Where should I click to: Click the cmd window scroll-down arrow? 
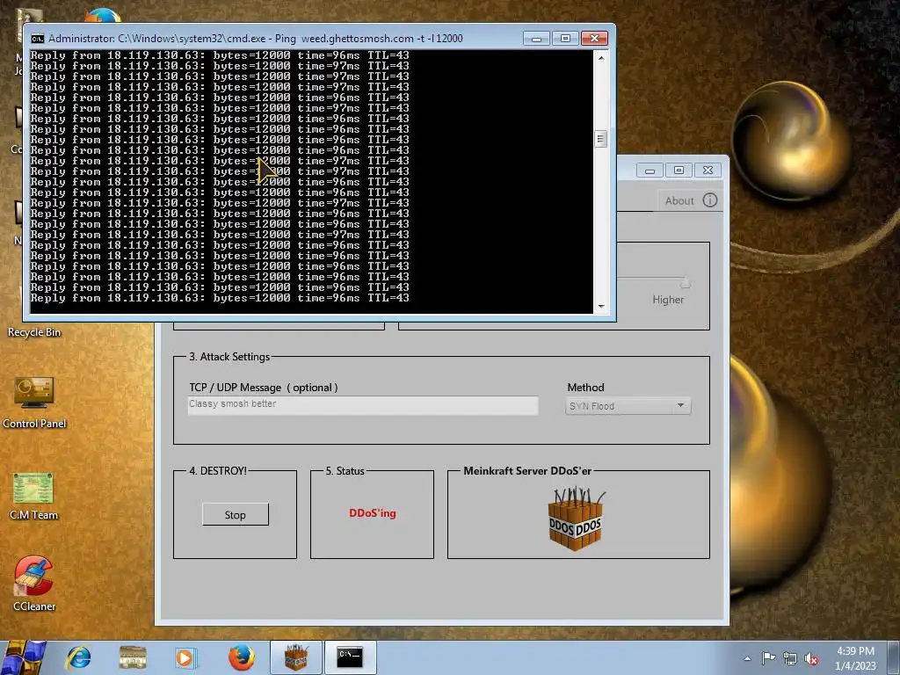pyautogui.click(x=601, y=307)
